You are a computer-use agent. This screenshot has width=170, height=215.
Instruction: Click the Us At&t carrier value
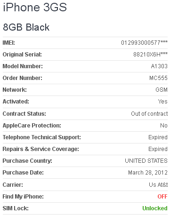tap(158, 185)
